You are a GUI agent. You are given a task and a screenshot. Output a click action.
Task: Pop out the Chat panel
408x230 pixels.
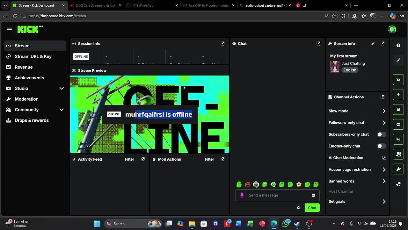pyautogui.click(x=318, y=44)
